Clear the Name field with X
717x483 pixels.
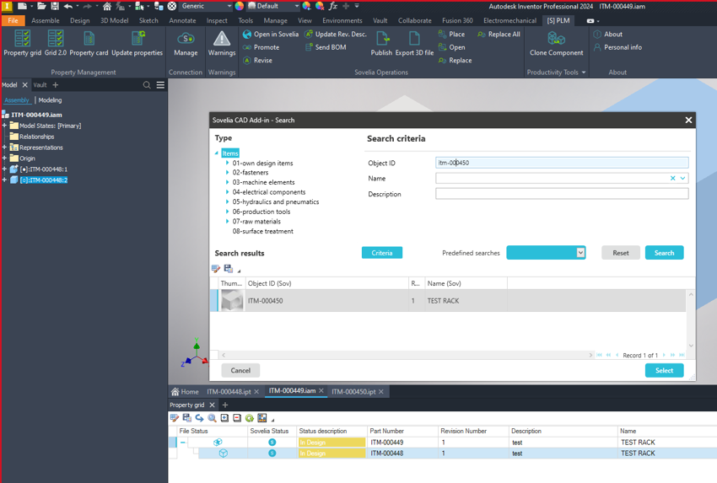click(x=672, y=178)
